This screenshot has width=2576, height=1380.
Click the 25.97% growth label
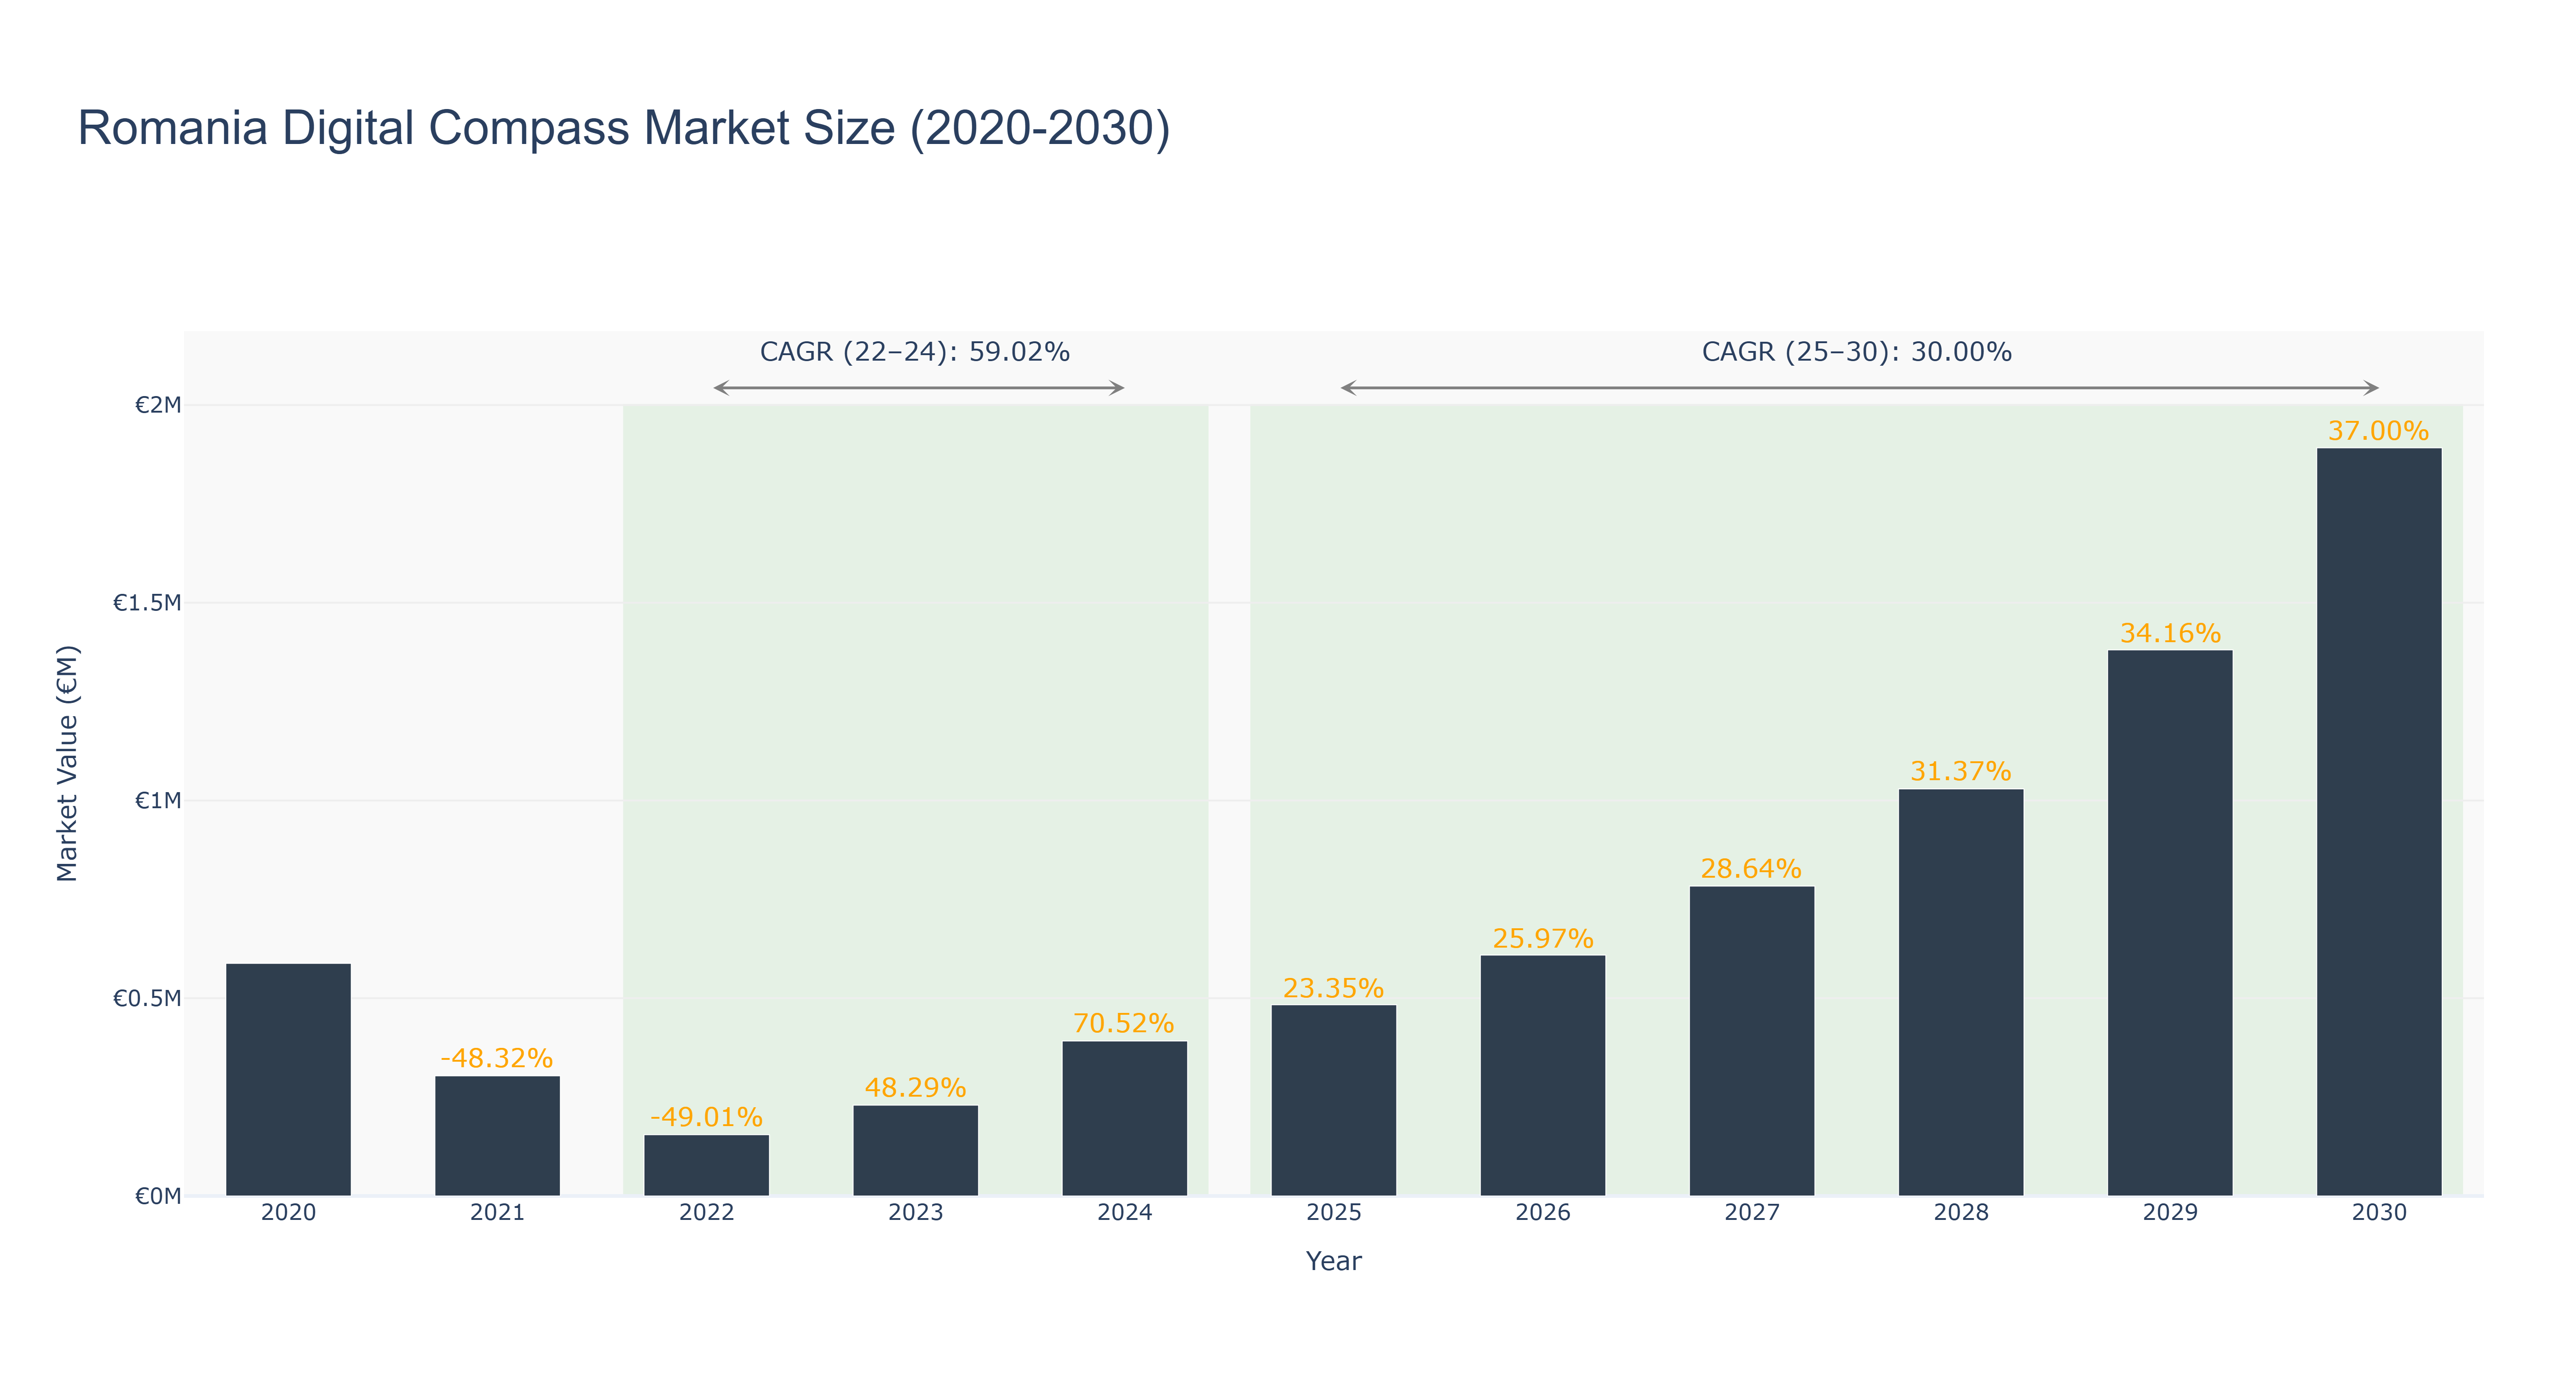1542,938
